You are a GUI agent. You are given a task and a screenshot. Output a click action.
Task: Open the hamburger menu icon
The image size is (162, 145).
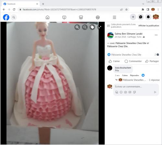[x=114, y=17]
